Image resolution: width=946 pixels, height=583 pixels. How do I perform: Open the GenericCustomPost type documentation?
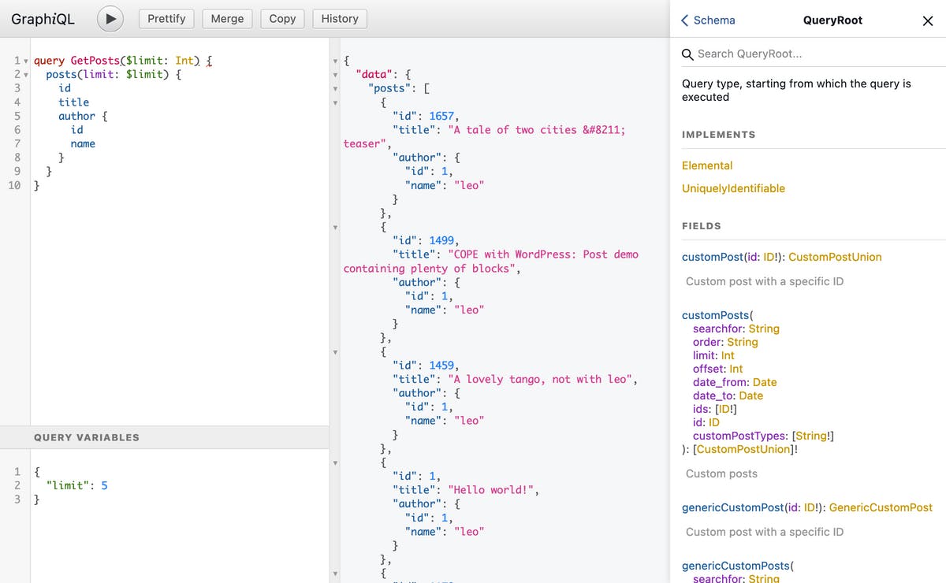[881, 507]
